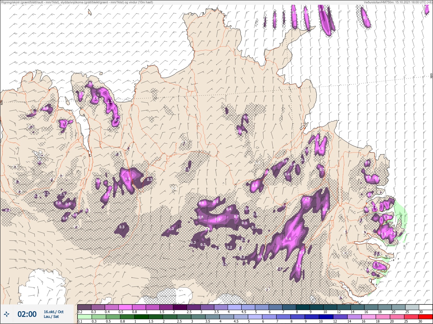The height and width of the screenshot is (324, 433).
Task: Select the dark plum 0.2 swatch in upper legend
Action: point(84,307)
